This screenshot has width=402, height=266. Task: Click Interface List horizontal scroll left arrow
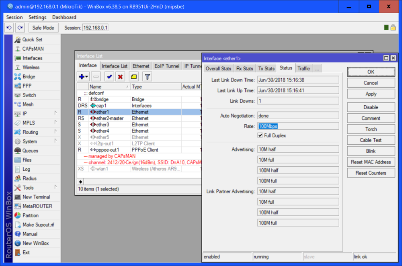click(x=80, y=182)
